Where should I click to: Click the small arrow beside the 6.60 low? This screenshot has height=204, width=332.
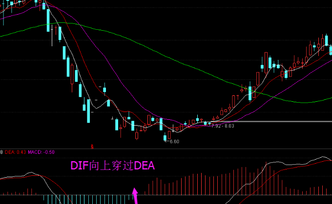click(x=166, y=141)
